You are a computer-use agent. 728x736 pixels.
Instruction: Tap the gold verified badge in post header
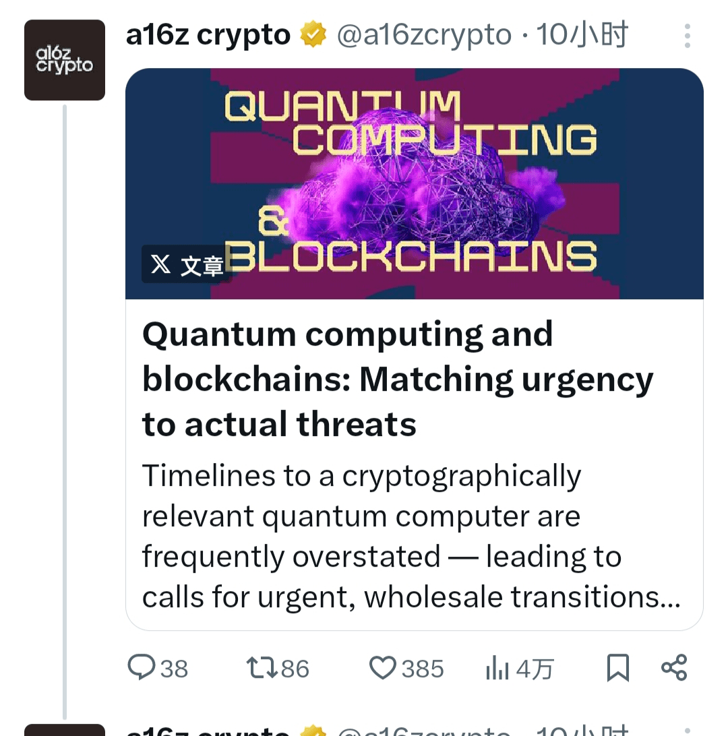pos(313,35)
